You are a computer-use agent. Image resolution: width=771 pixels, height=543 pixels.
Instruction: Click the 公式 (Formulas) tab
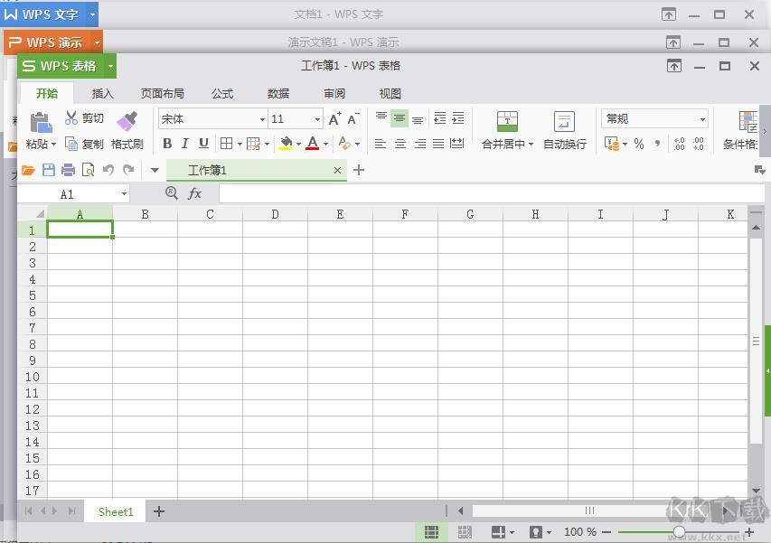[x=221, y=93]
